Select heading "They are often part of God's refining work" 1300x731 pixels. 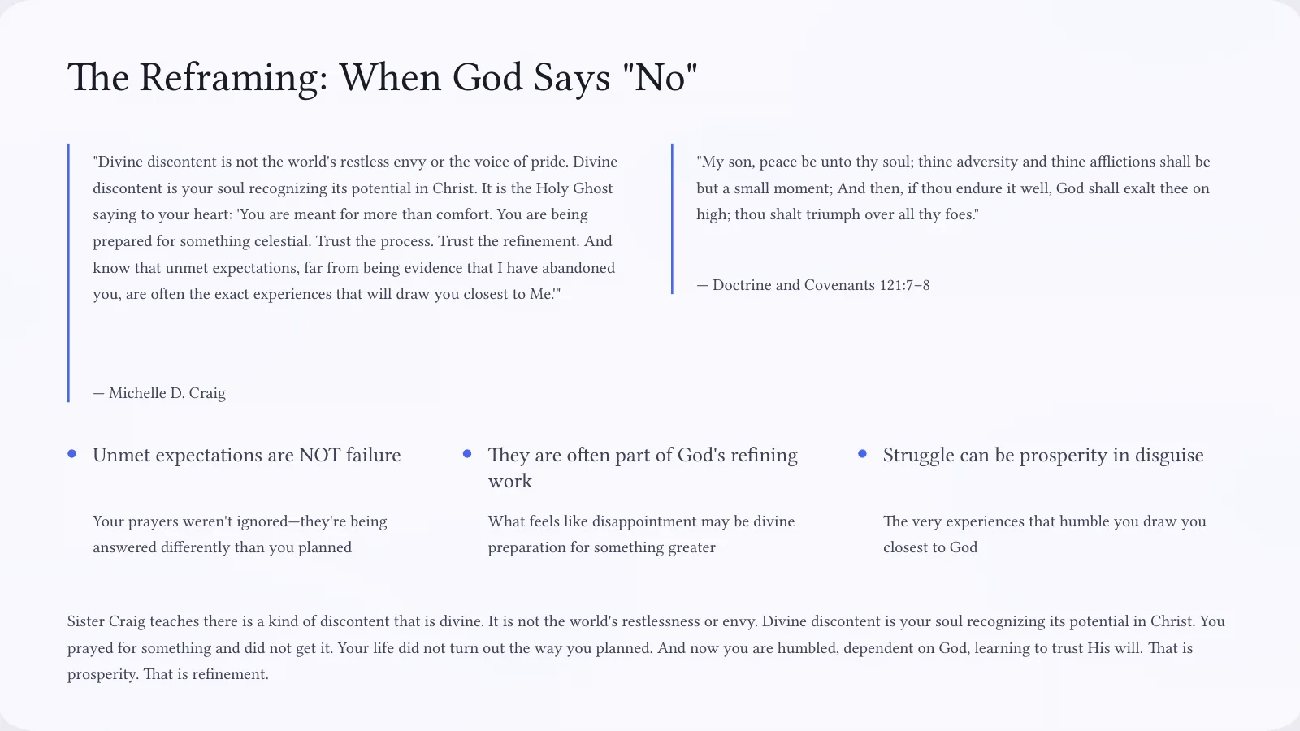[x=643, y=468]
